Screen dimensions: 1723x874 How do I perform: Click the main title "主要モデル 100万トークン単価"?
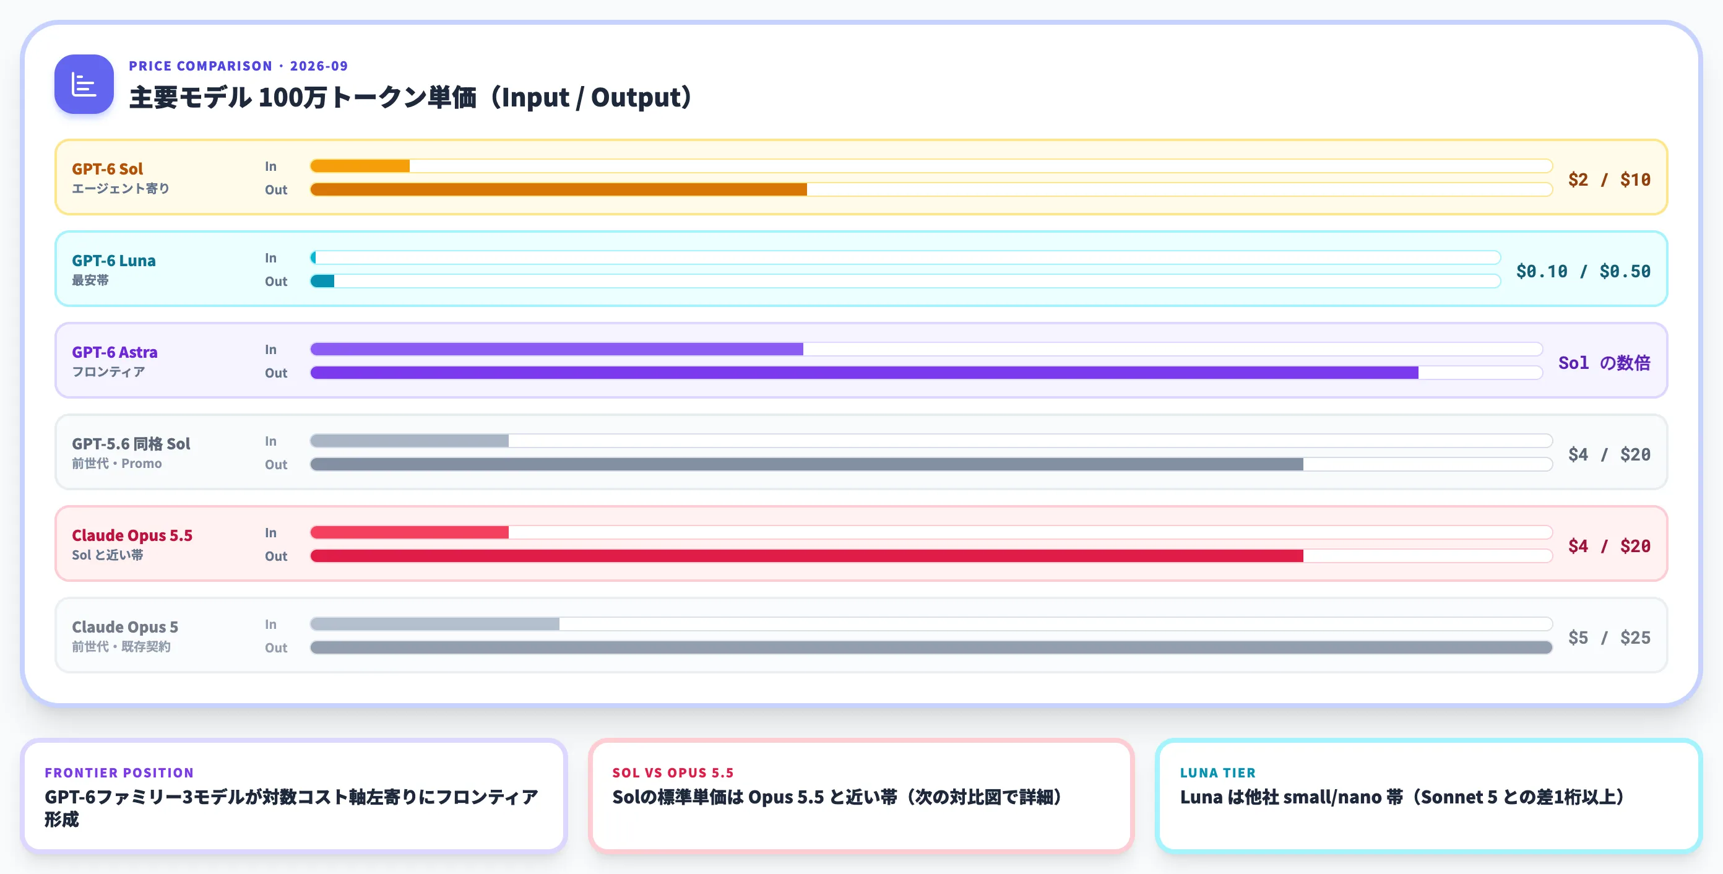(x=302, y=98)
